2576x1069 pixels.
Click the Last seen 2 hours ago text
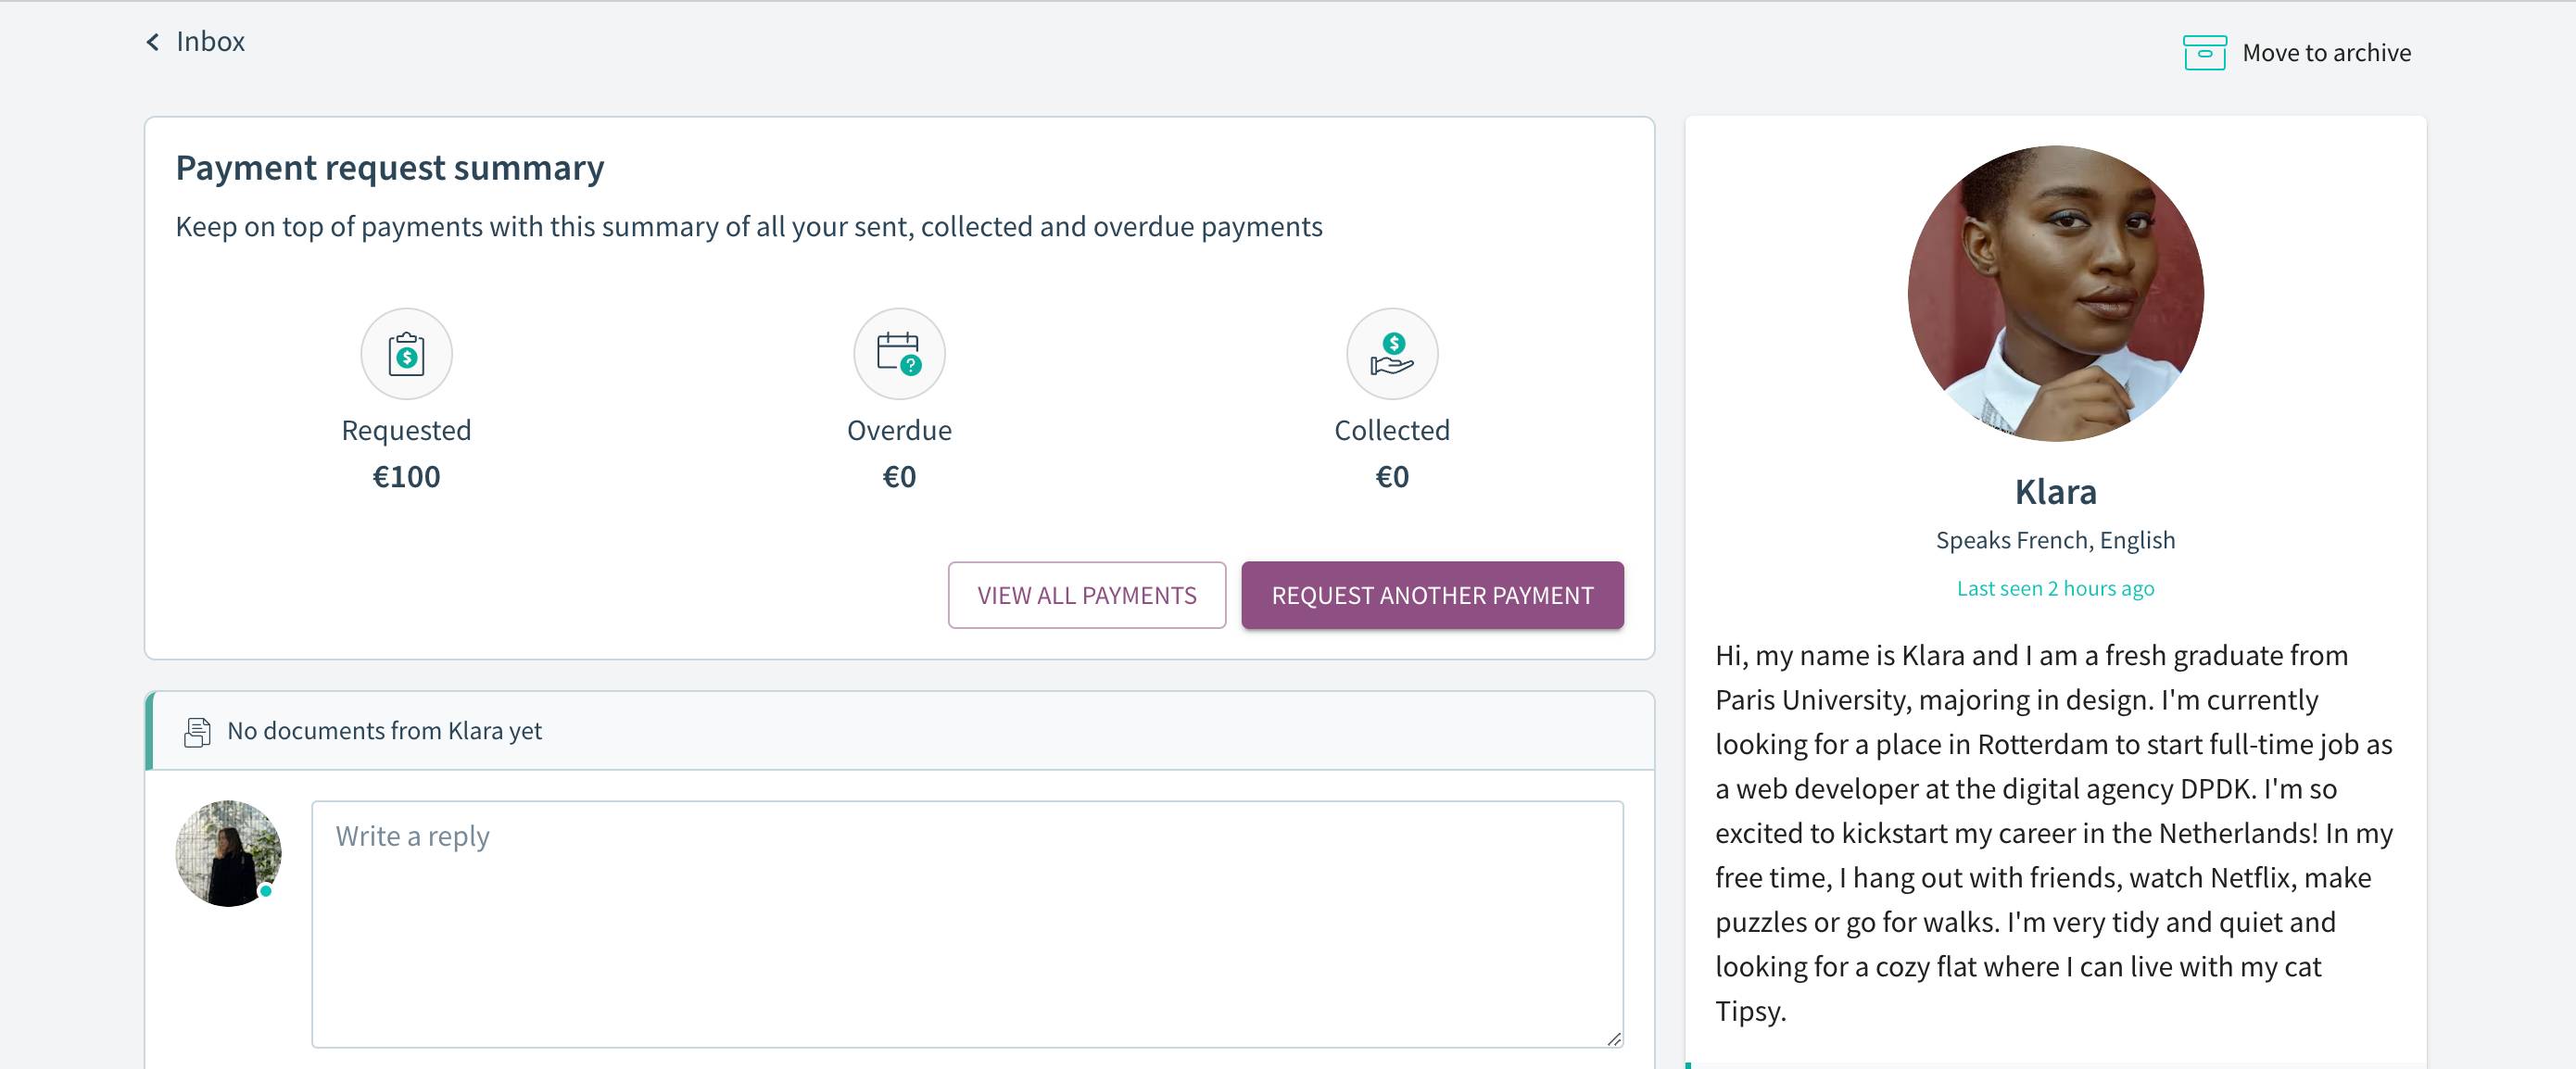point(2055,589)
